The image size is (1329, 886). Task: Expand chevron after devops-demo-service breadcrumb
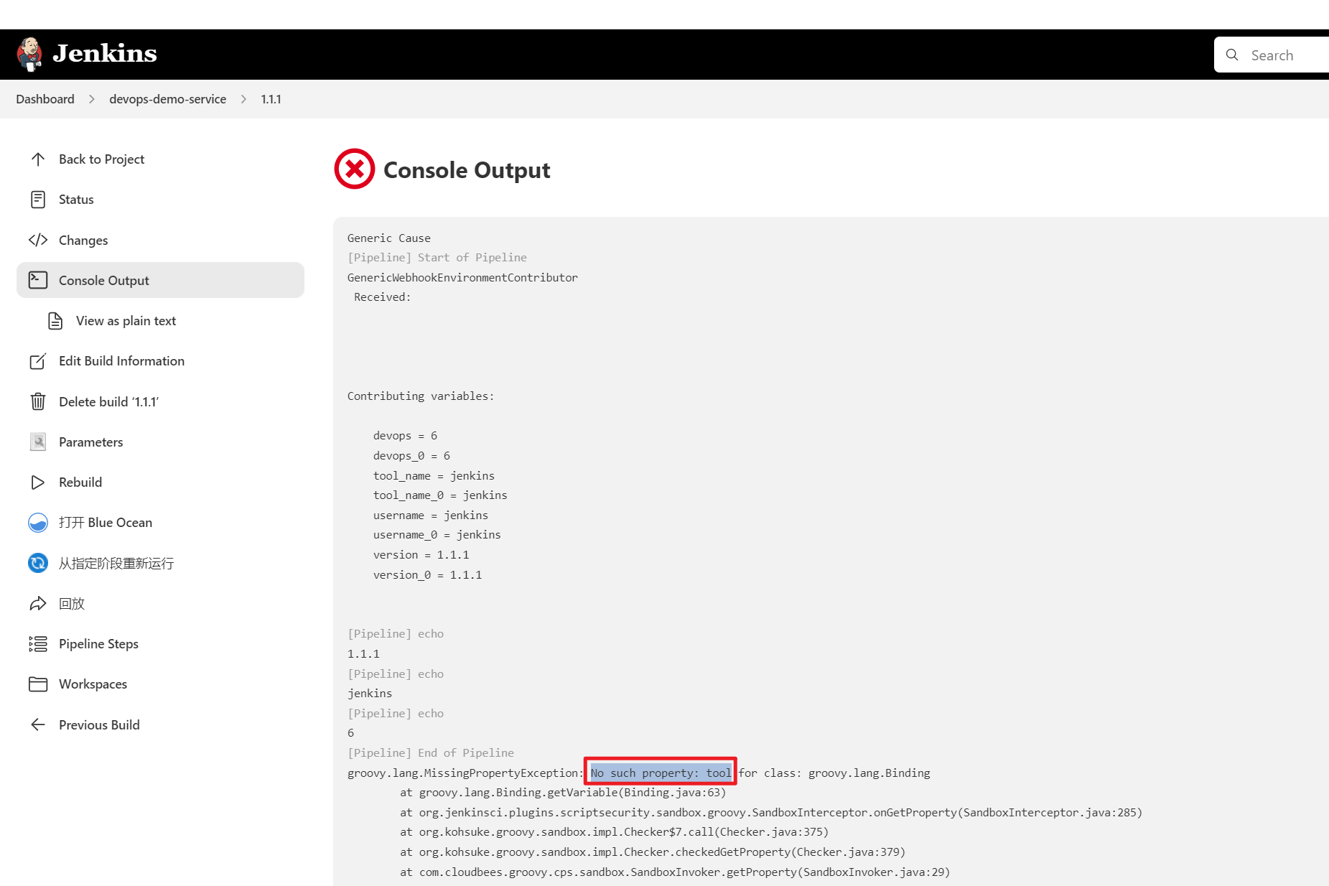(x=243, y=99)
